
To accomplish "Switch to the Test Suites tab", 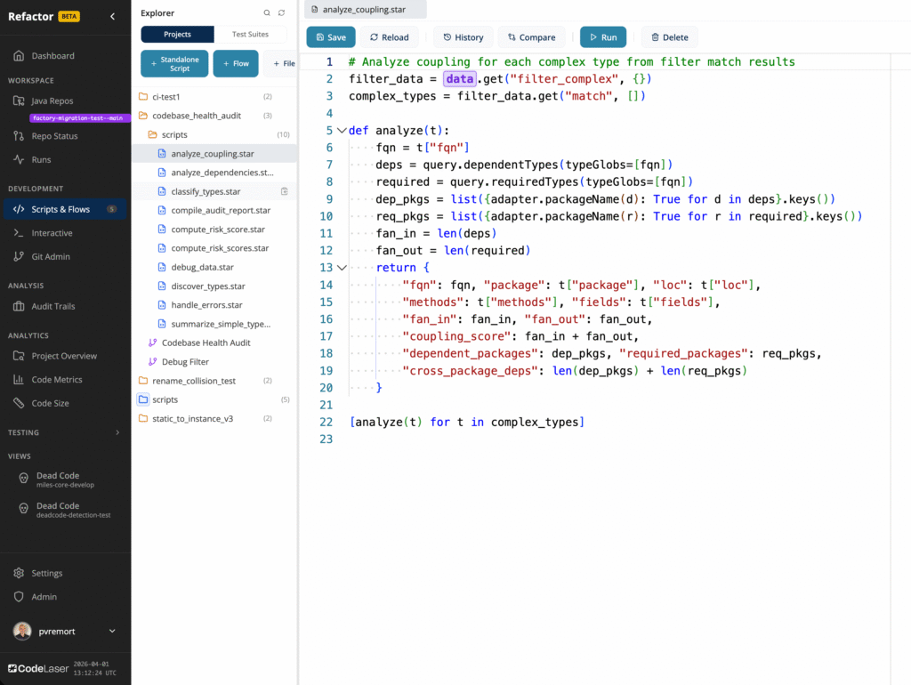I will 251,35.
